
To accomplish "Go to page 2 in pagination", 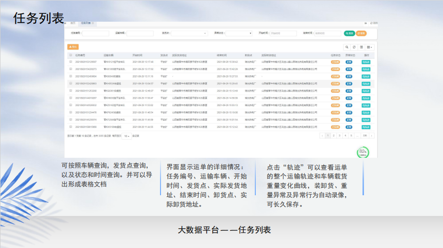I will point(333,136).
